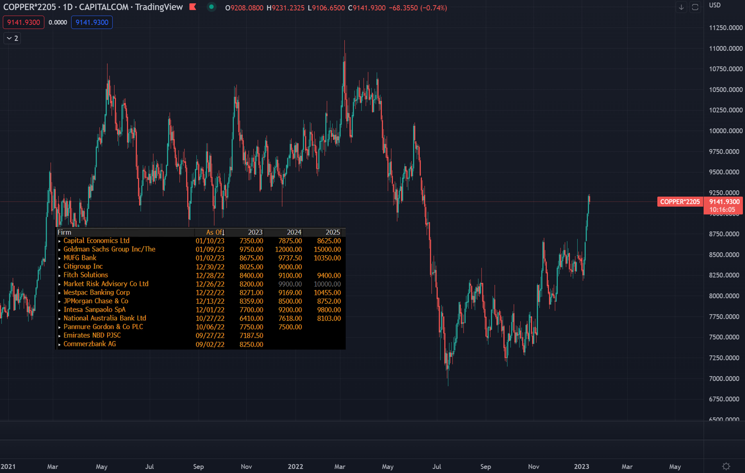Click the red COPPER*2205 price line tag
This screenshot has width=745, height=473.
(x=680, y=202)
